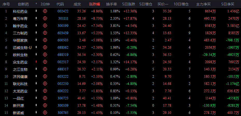Viewport: 241px width, 116px height.
Task: Sort by the 5日净买 column header
Action: point(228,4)
